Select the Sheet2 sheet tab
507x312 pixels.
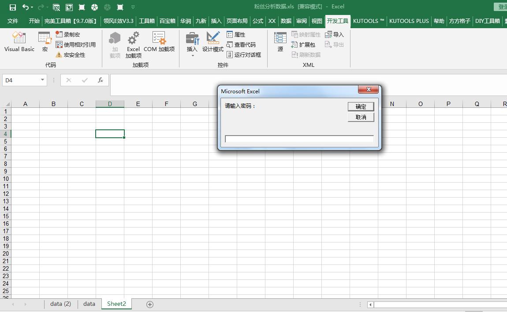[116, 304]
